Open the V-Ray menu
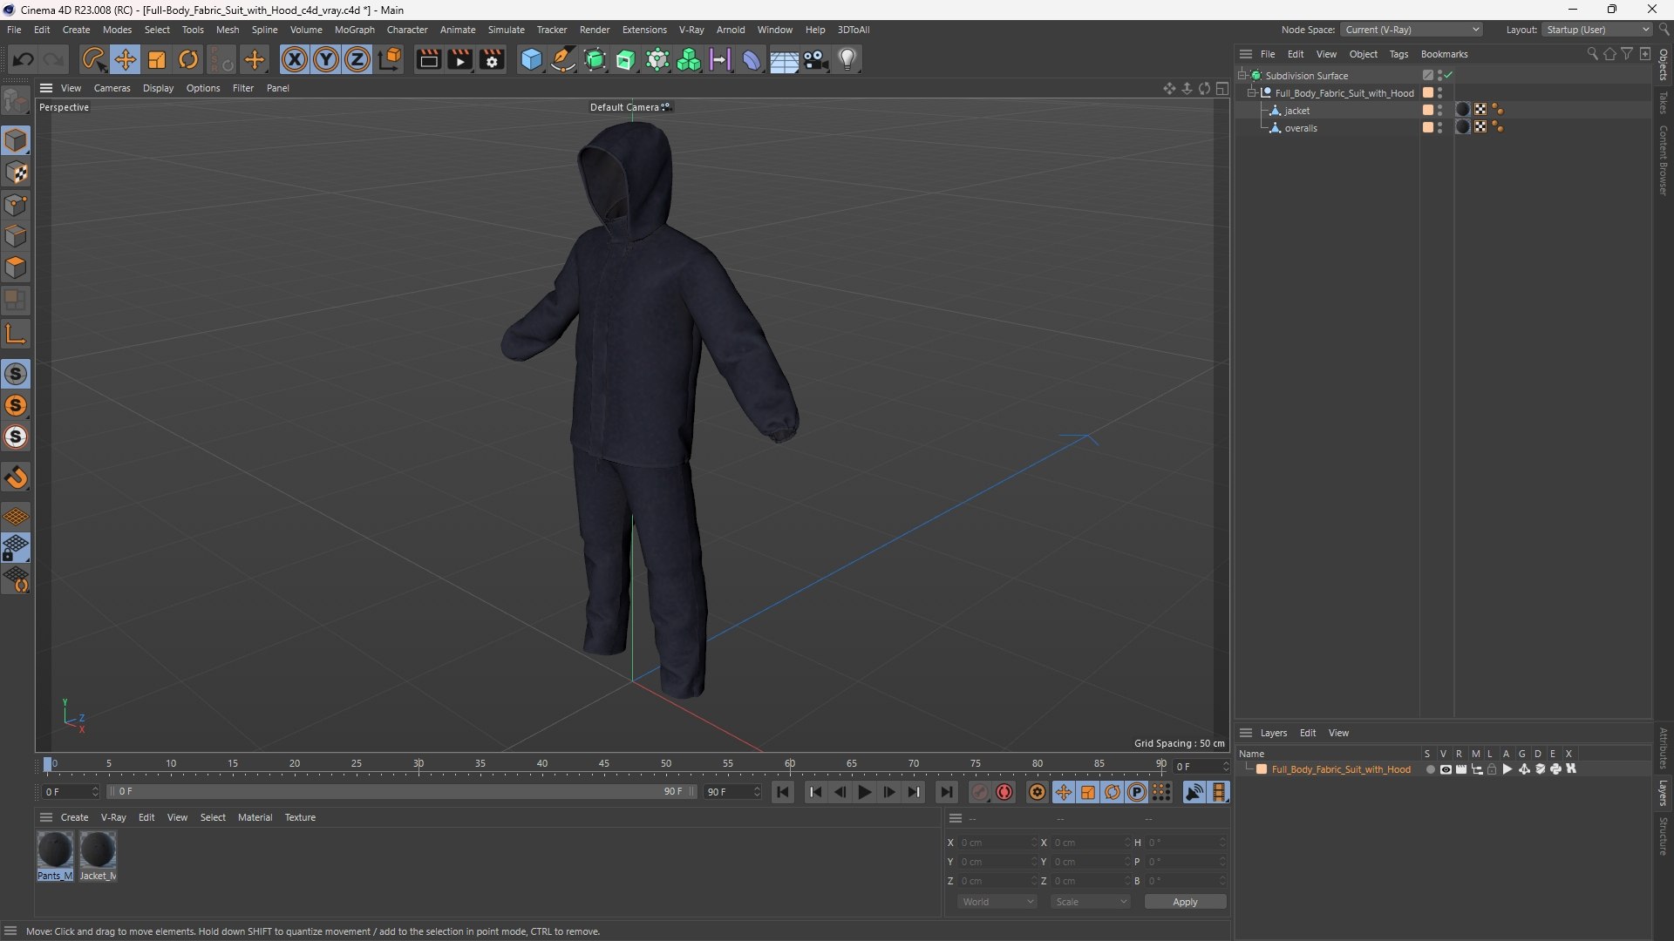 [x=691, y=30]
